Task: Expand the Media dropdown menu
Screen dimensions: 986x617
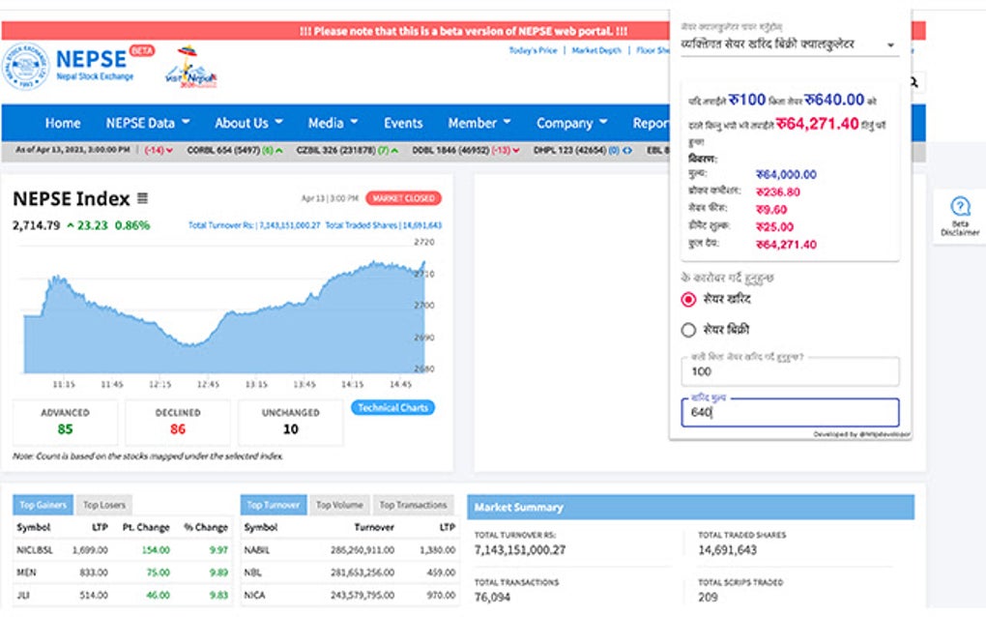Action: (x=333, y=123)
